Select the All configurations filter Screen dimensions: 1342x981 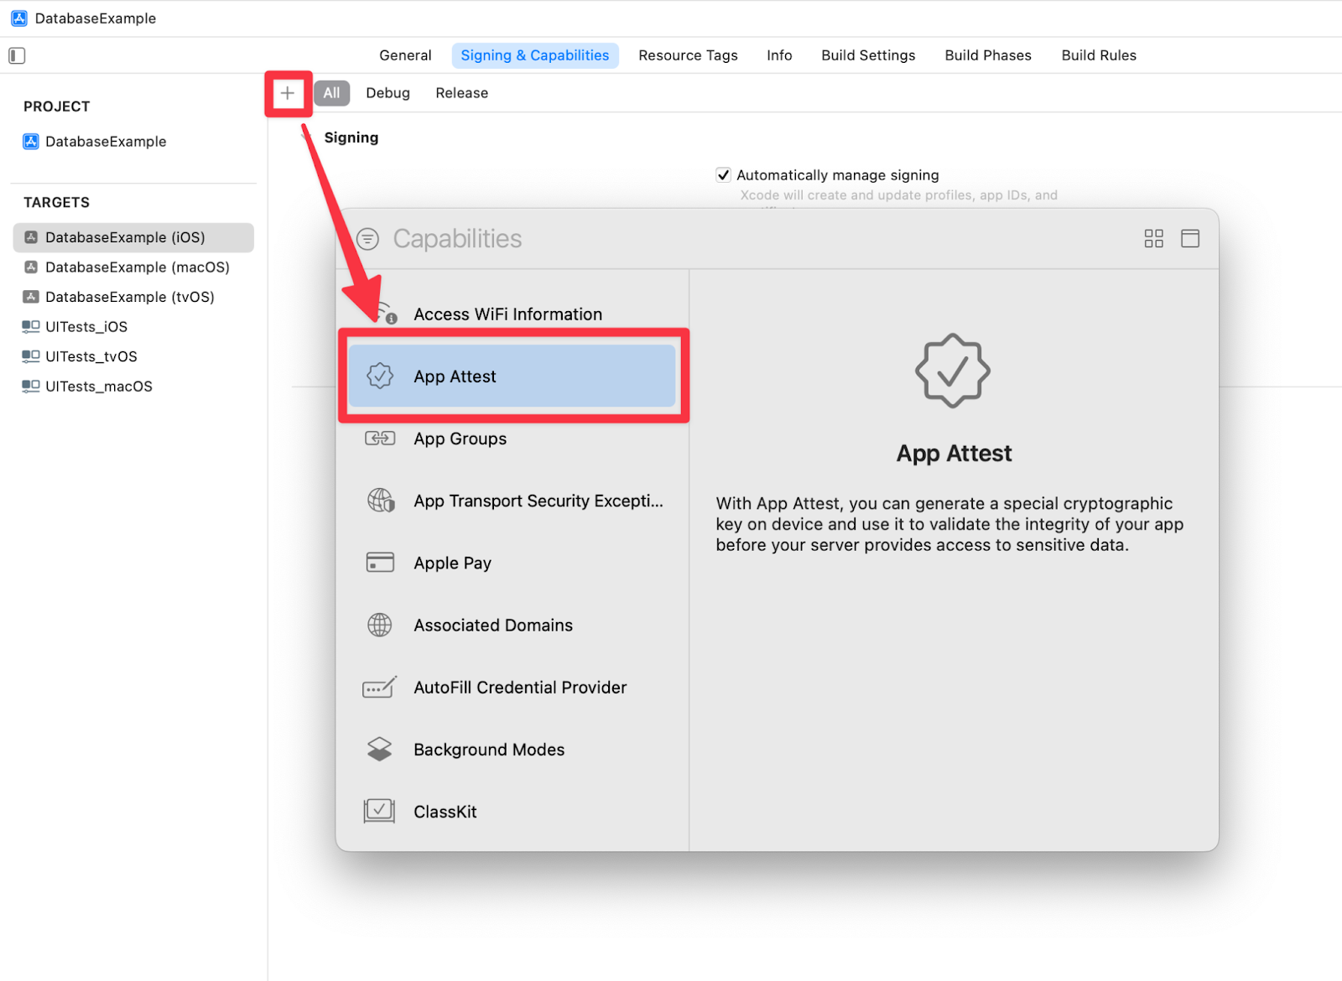pos(331,93)
